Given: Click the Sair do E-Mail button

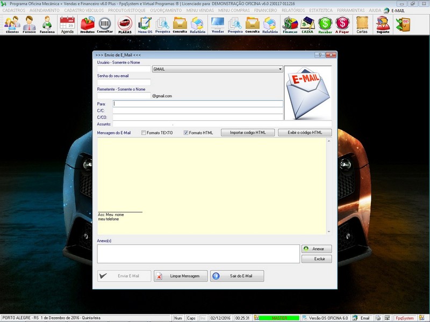Looking at the screenshot, I should pos(237,276).
